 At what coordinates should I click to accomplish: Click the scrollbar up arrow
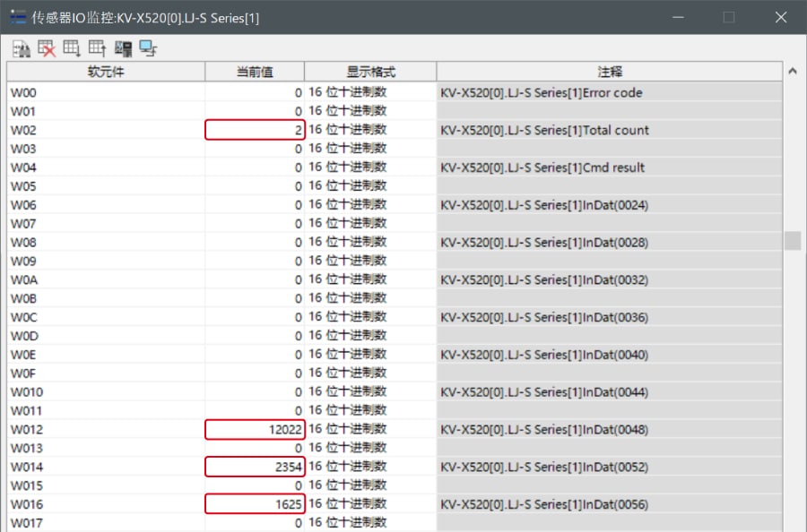point(792,72)
